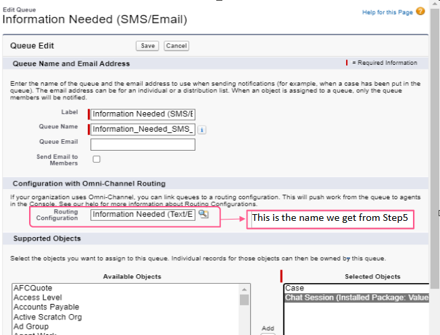Click the info icon beside Queue Name
Screen dimensions: 440x335
(x=202, y=130)
